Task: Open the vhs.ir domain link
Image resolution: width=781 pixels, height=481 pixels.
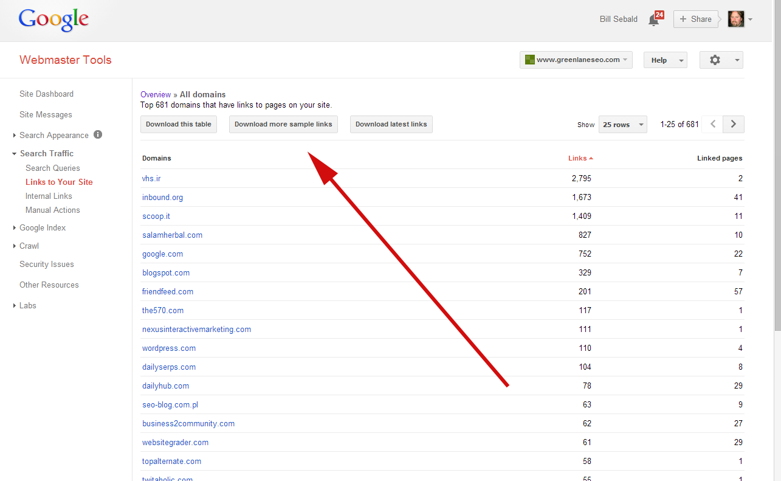Action: [151, 178]
